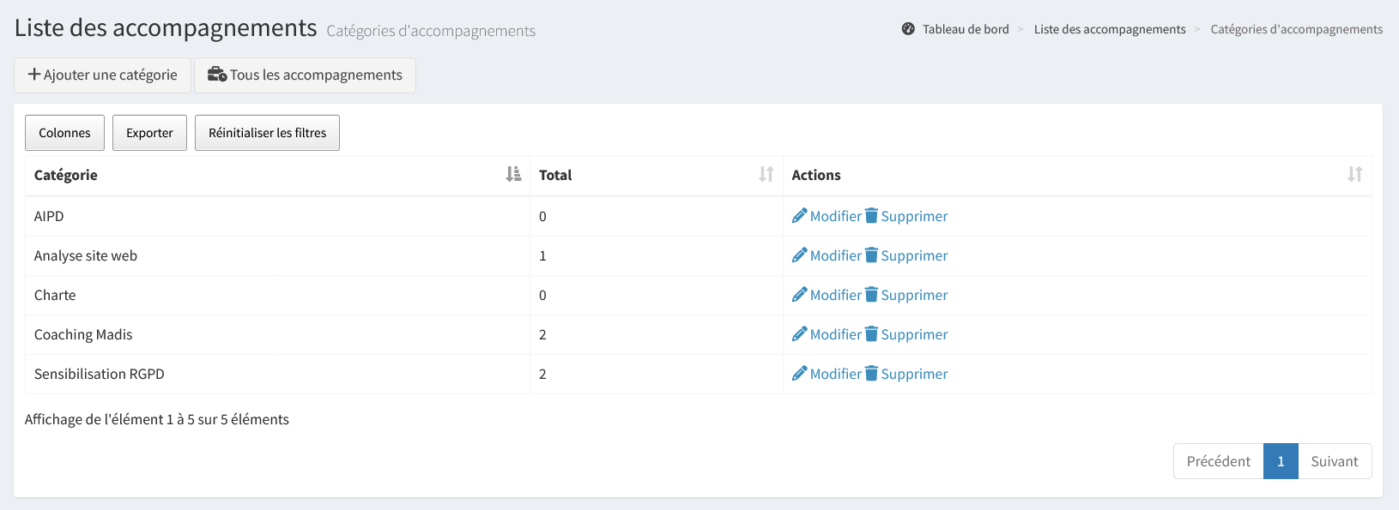This screenshot has height=510, width=1399.
Task: Click the Actions column sort icon
Action: 1354,174
